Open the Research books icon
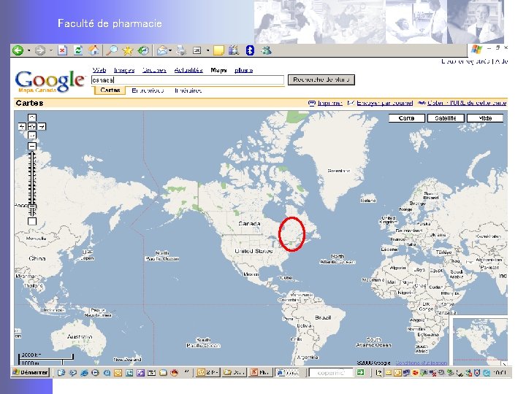The image size is (526, 394). 234,50
